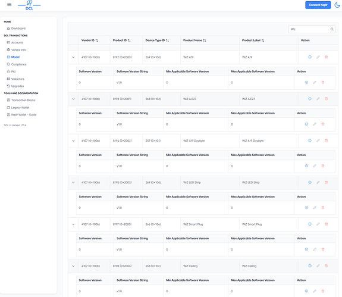Viewport: 342px width, 297px height.
Task: Delete WiZ A.E27 software version entry
Action: tap(323, 124)
